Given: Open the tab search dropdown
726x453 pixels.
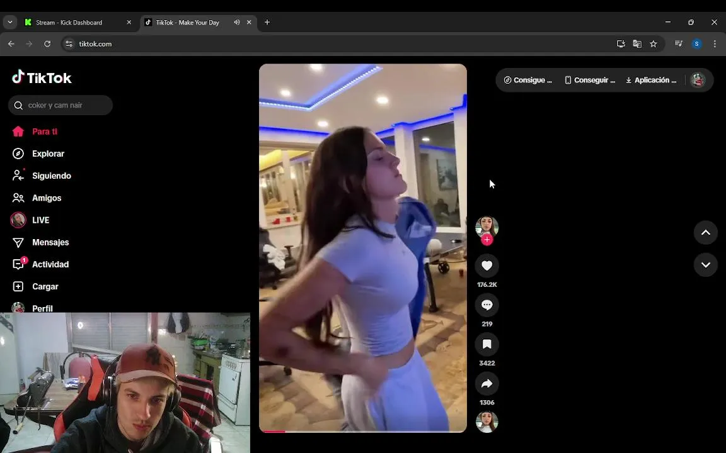Looking at the screenshot, I should pos(9,22).
